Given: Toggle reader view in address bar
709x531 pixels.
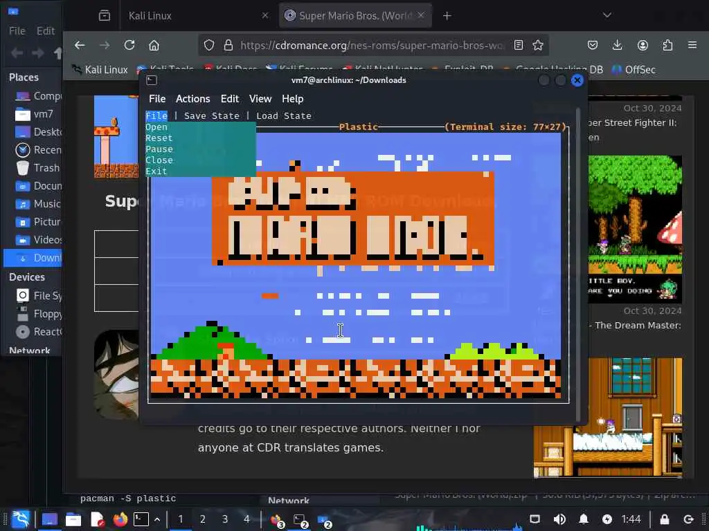Looking at the screenshot, I should (519, 45).
